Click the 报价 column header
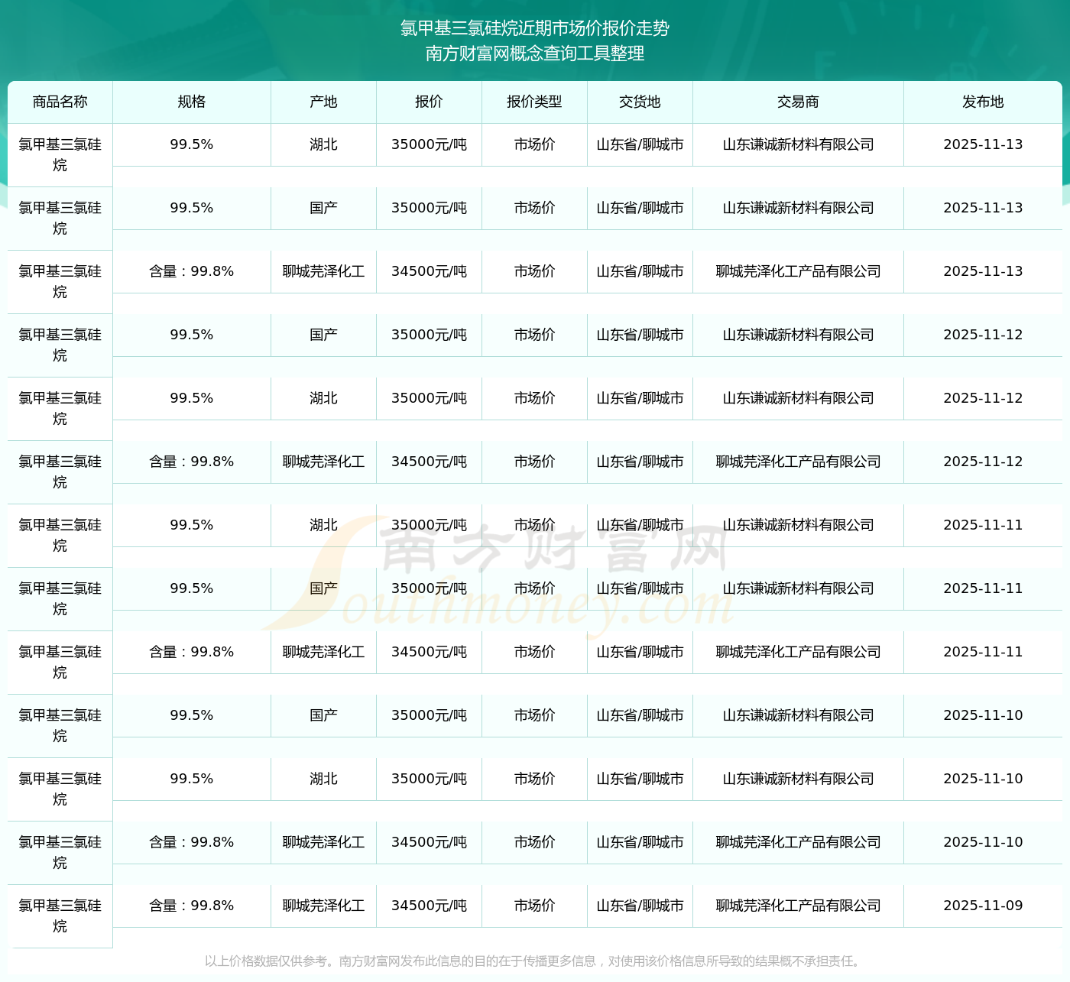 (429, 102)
